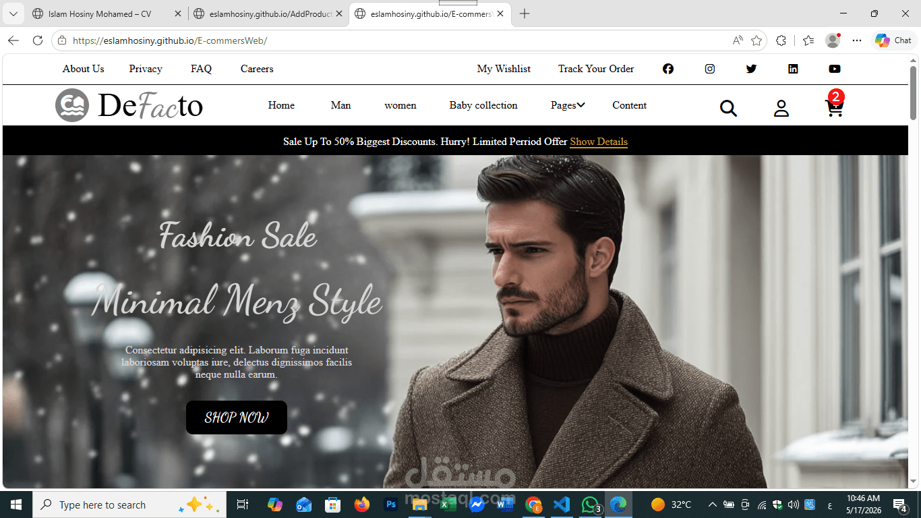Refresh the page with the reload icon
The width and height of the screenshot is (921, 518).
pyautogui.click(x=38, y=40)
